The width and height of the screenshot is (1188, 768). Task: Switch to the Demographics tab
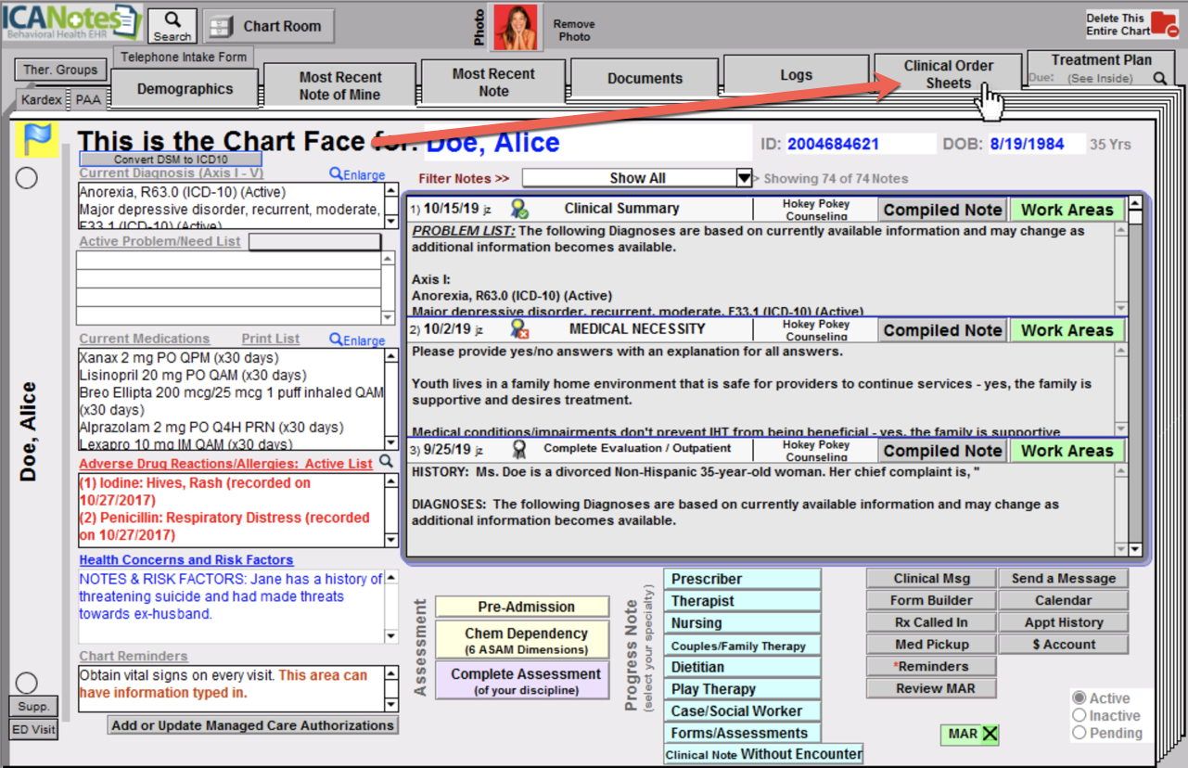pyautogui.click(x=185, y=89)
